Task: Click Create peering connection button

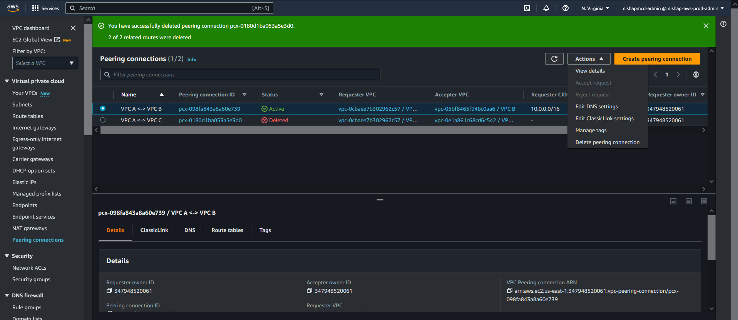Action: (x=657, y=59)
